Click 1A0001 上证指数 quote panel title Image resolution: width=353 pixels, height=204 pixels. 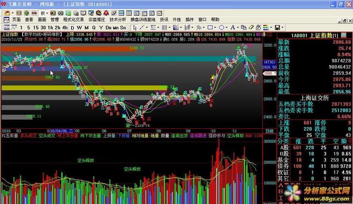(x=315, y=36)
